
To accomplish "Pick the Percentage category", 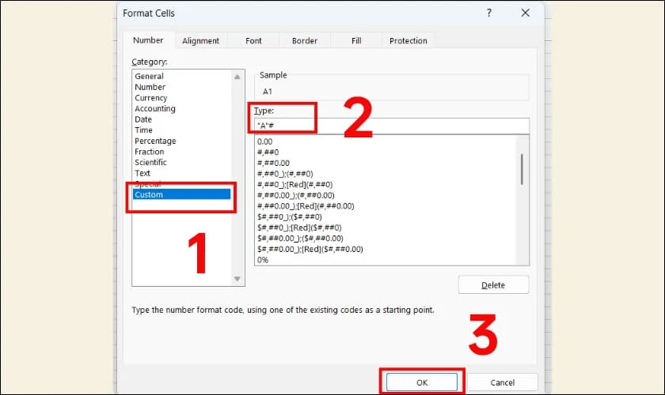I will point(155,141).
